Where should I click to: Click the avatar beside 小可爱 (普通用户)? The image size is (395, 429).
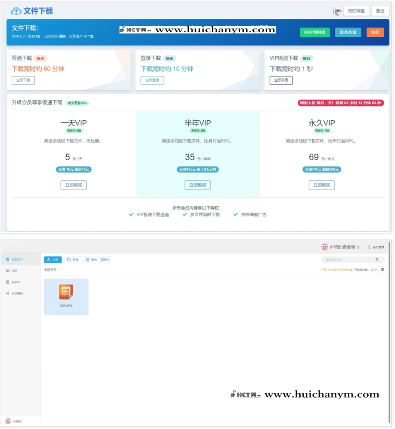[325, 247]
